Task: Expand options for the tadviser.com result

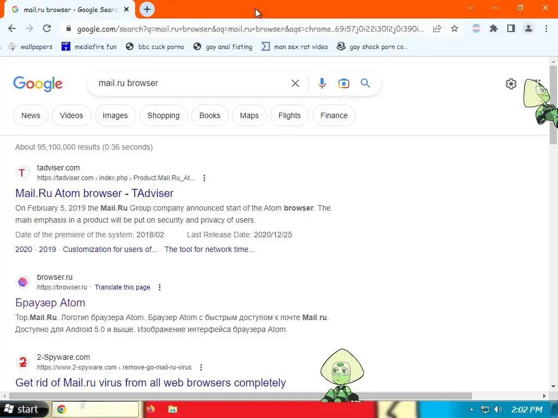Action: (204, 178)
